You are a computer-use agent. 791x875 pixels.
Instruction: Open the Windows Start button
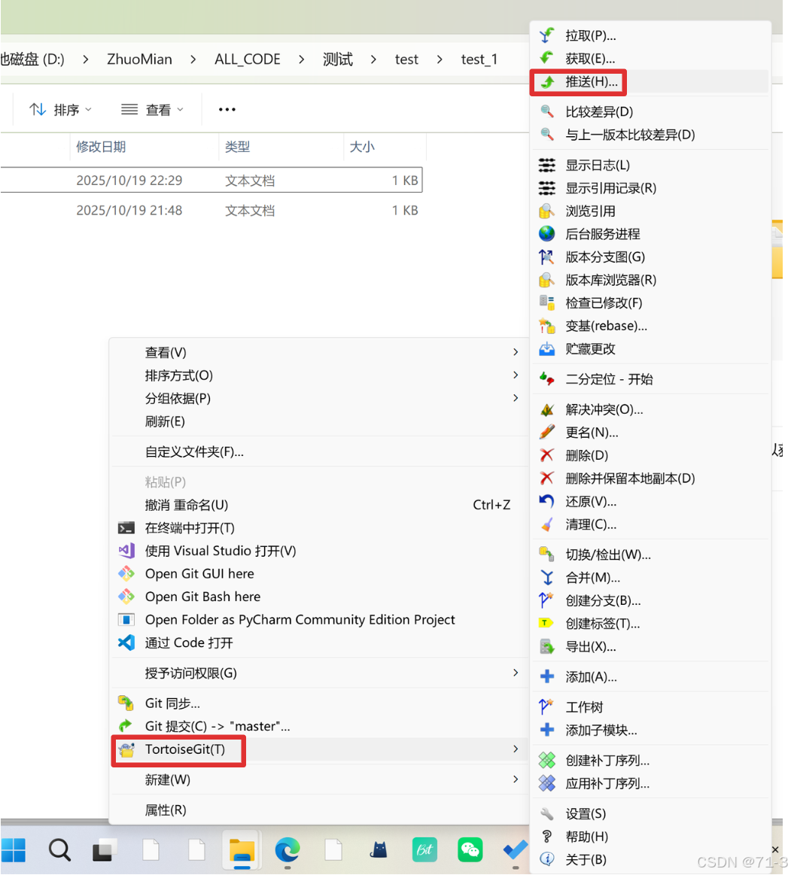pos(14,850)
